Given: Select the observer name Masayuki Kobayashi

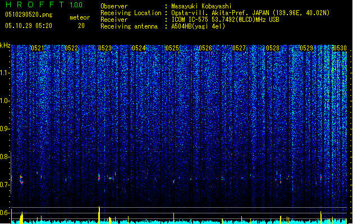Looking at the screenshot, I should pyautogui.click(x=201, y=6).
